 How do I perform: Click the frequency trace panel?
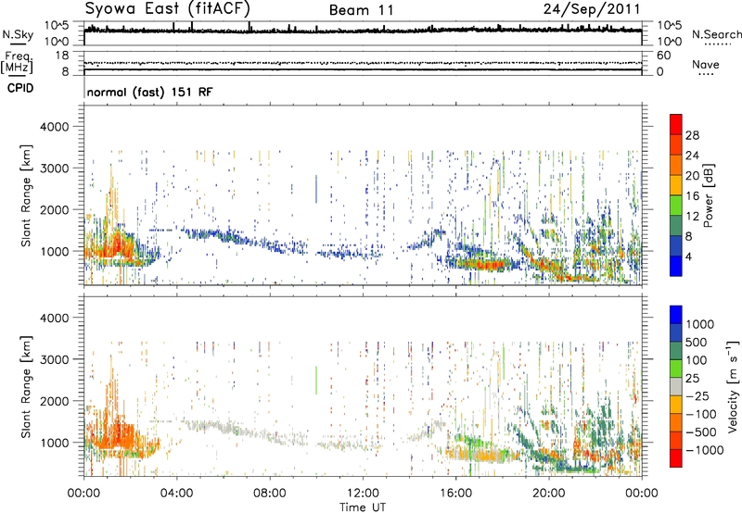click(x=363, y=63)
